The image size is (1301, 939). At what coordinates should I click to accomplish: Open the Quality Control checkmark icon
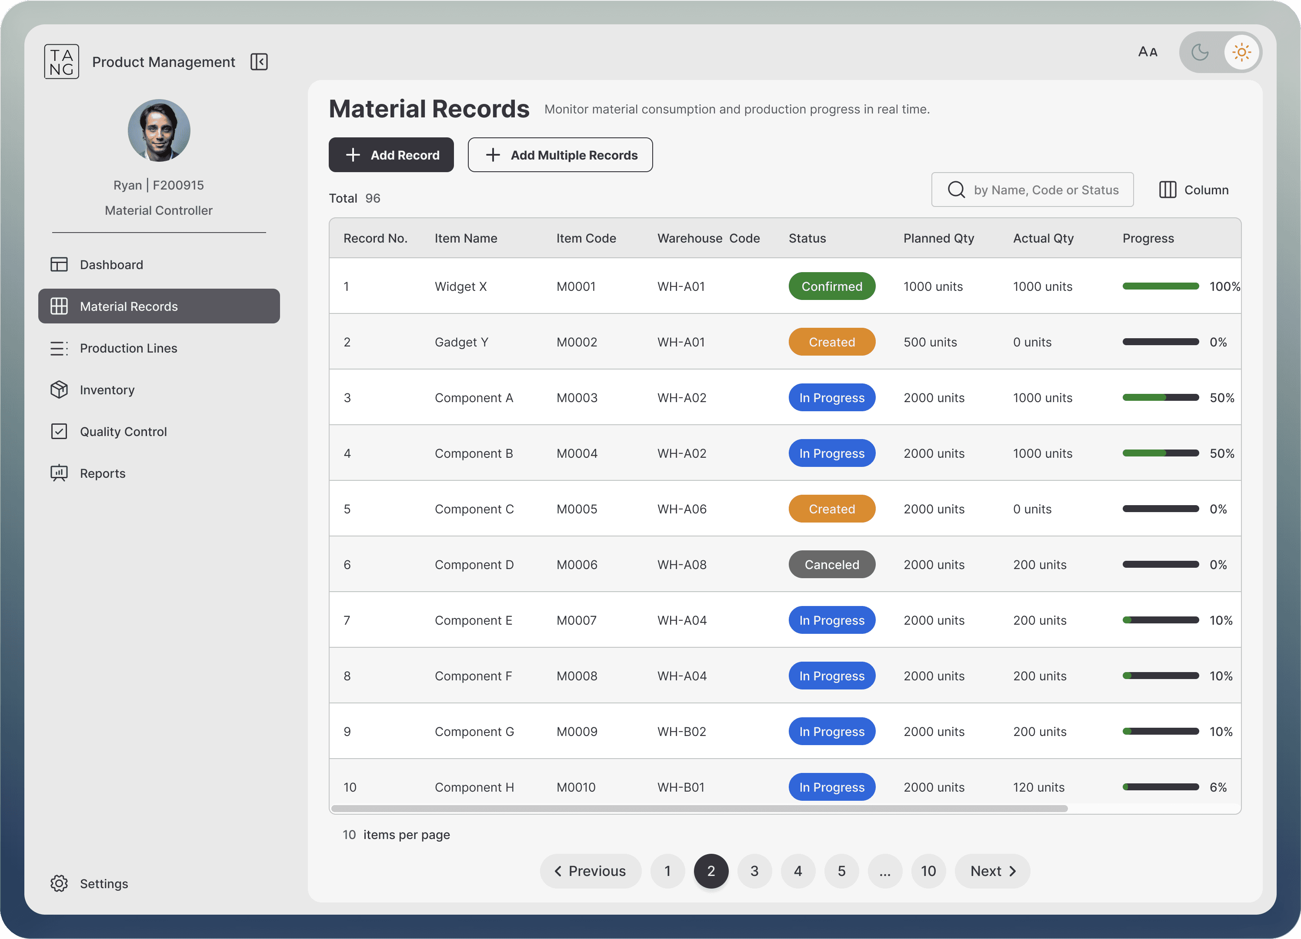point(59,431)
